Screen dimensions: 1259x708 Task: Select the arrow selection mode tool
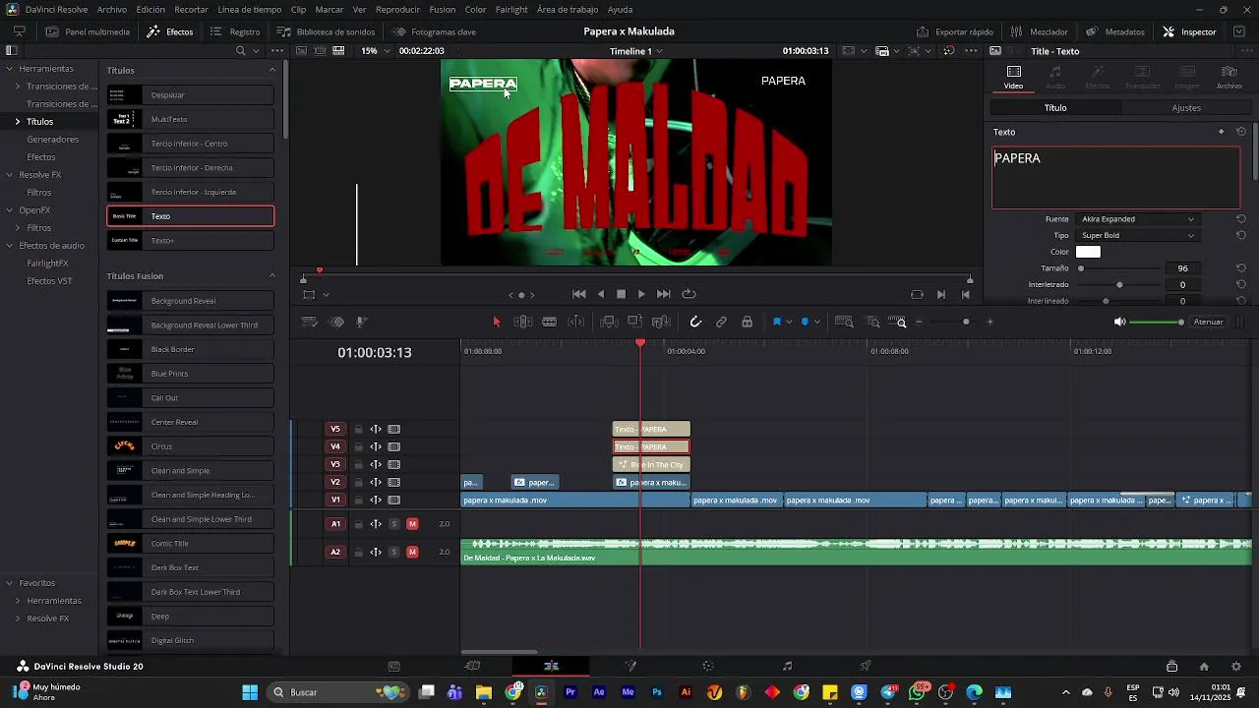pyautogui.click(x=497, y=322)
